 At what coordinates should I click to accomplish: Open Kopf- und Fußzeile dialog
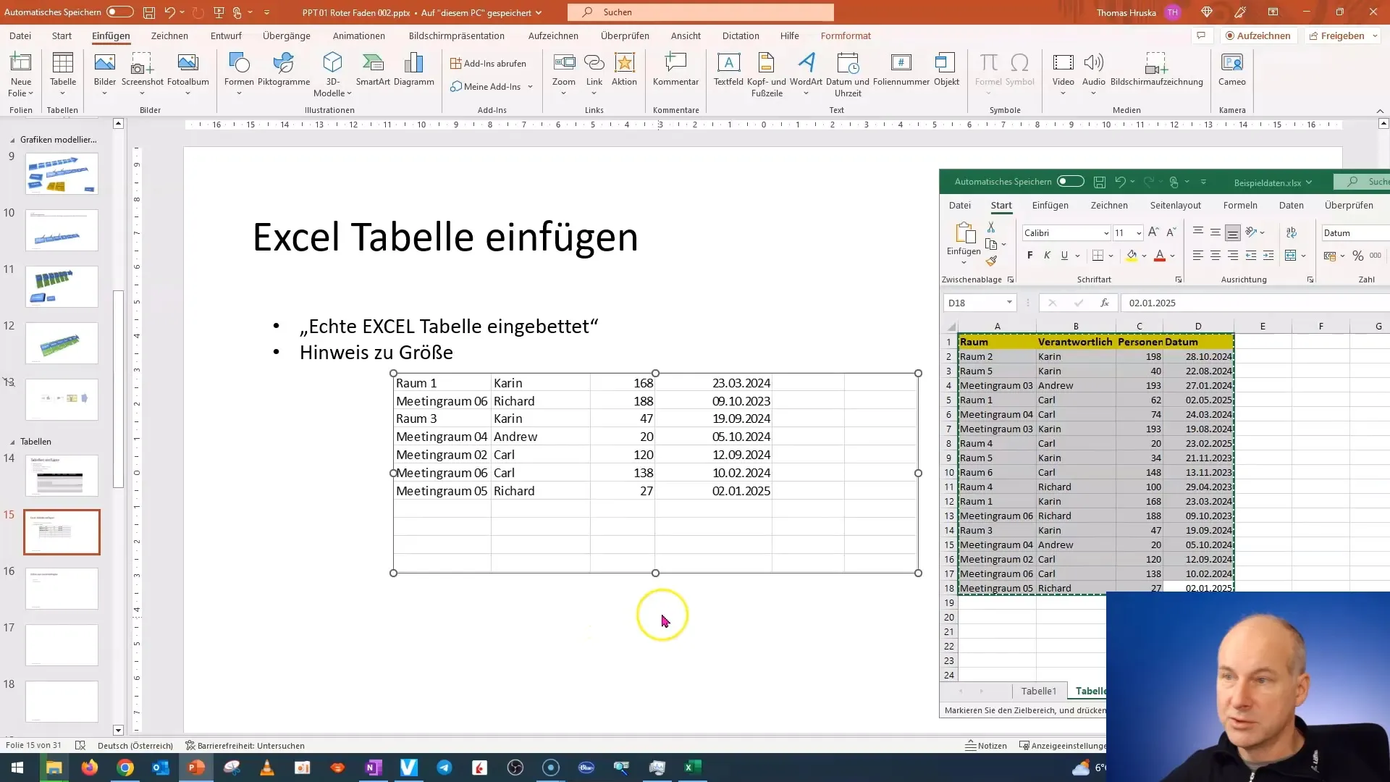(767, 75)
